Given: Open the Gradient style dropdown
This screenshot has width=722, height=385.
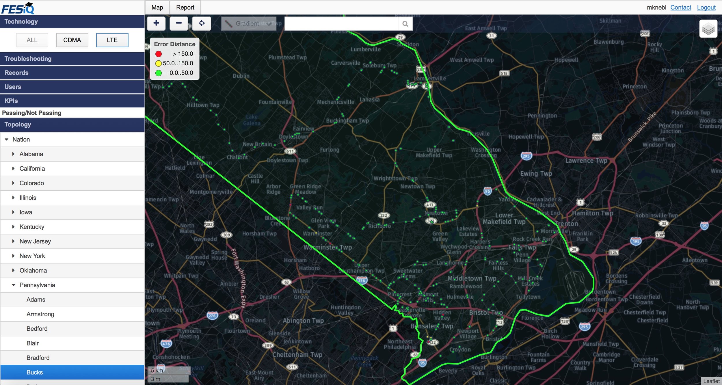Looking at the screenshot, I should (x=249, y=23).
